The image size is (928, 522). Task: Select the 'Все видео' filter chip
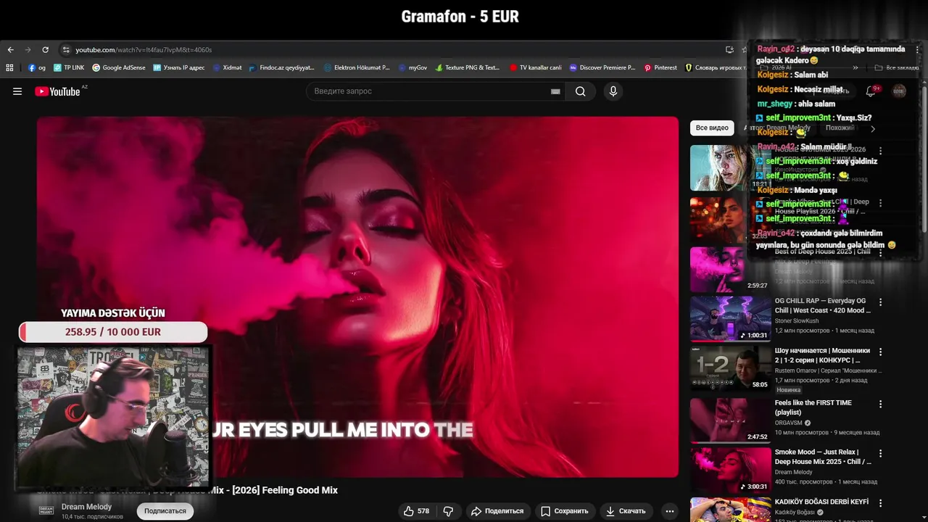712,128
